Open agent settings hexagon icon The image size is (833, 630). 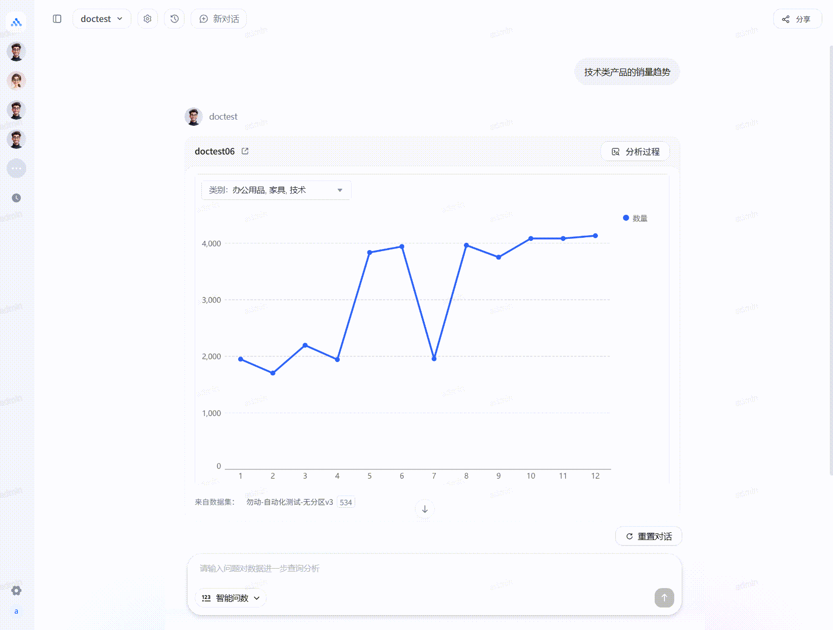point(148,19)
